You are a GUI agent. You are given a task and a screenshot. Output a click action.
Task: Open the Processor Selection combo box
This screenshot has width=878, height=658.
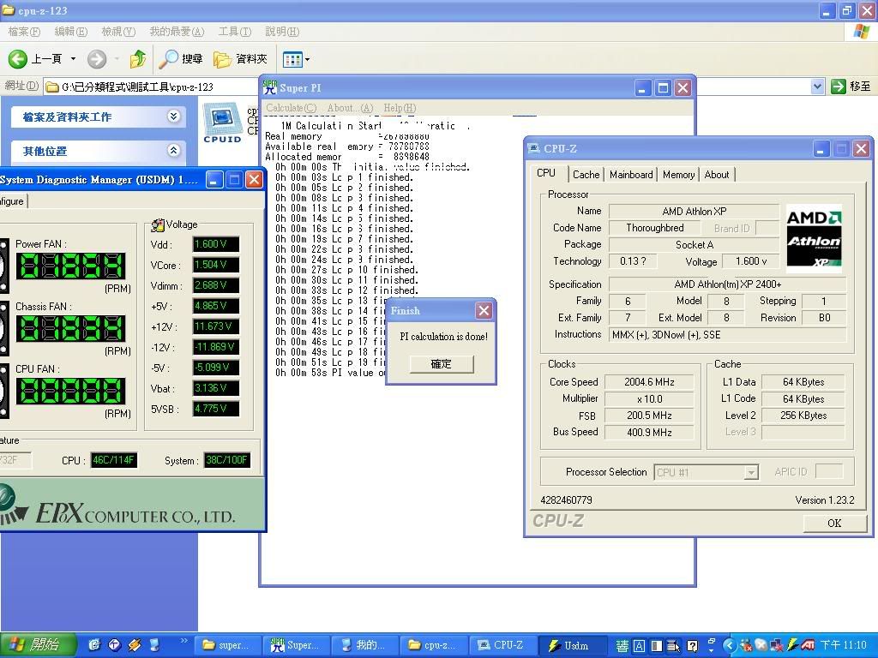pos(707,472)
